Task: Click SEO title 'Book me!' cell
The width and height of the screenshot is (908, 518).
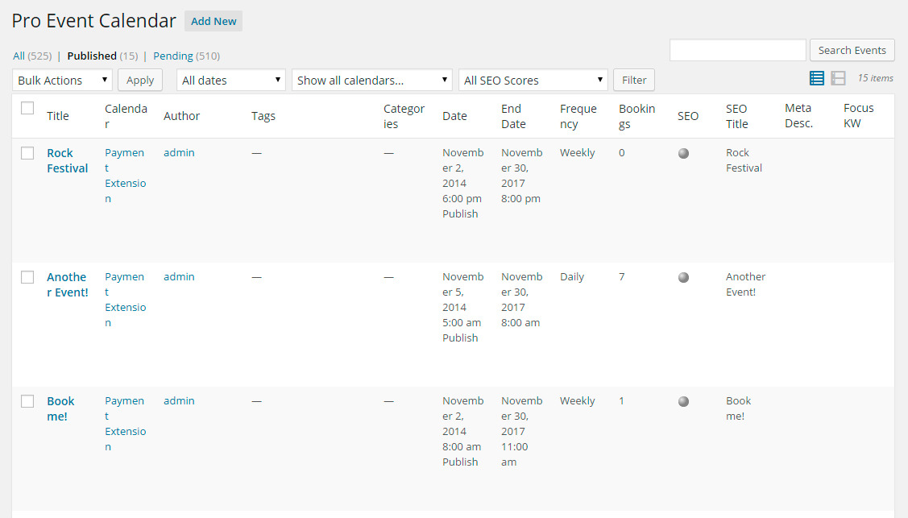Action: [x=738, y=408]
